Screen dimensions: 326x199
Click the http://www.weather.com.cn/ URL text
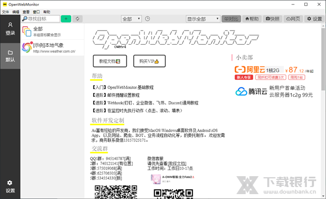pyautogui.click(x=54, y=51)
